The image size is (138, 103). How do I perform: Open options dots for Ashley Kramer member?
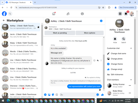pyautogui.click(x=130, y=85)
